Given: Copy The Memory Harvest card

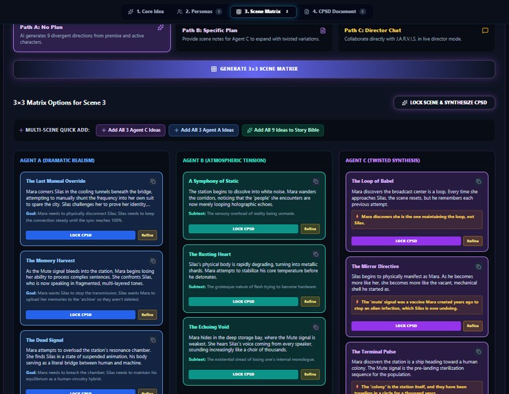Looking at the screenshot, I should [x=153, y=261].
